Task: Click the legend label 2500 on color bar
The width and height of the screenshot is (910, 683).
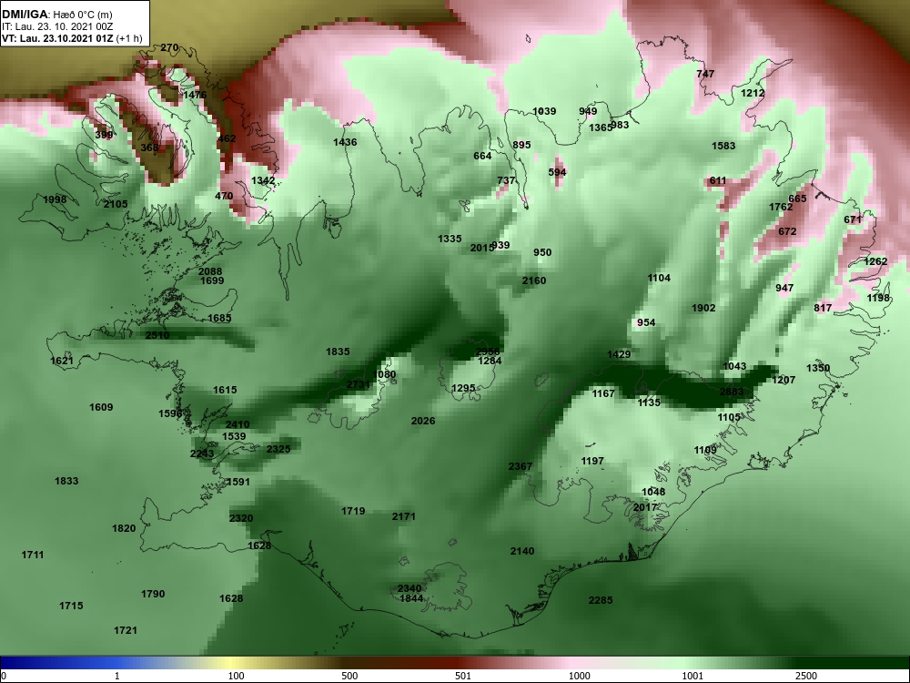Action: 806,676
